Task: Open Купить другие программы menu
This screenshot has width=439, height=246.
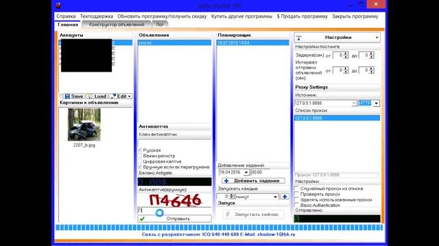Action: coord(241,16)
